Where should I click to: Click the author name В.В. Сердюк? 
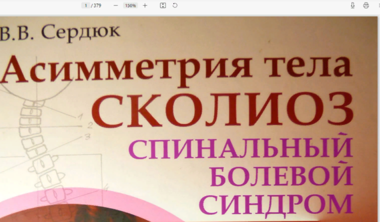(x=60, y=32)
